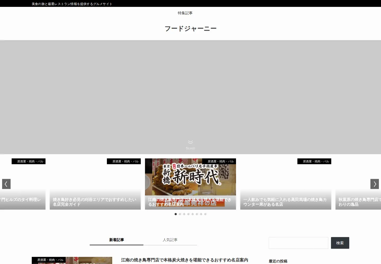
Task: Select the seventh carousel pagination dot
Action: pos(201,214)
